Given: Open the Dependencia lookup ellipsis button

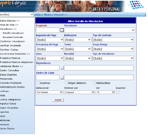Looking at the screenshot, I should point(62,68).
